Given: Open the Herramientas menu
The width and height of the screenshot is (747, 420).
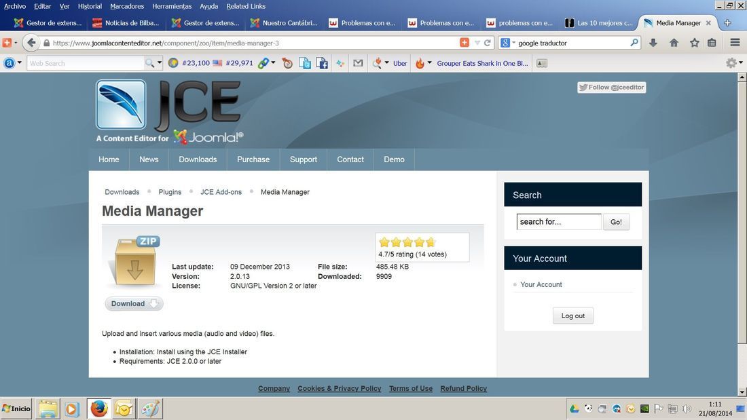Looking at the screenshot, I should point(172,6).
